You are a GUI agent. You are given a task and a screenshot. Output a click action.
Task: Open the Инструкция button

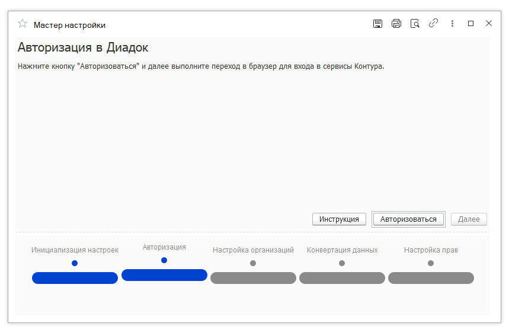click(339, 219)
